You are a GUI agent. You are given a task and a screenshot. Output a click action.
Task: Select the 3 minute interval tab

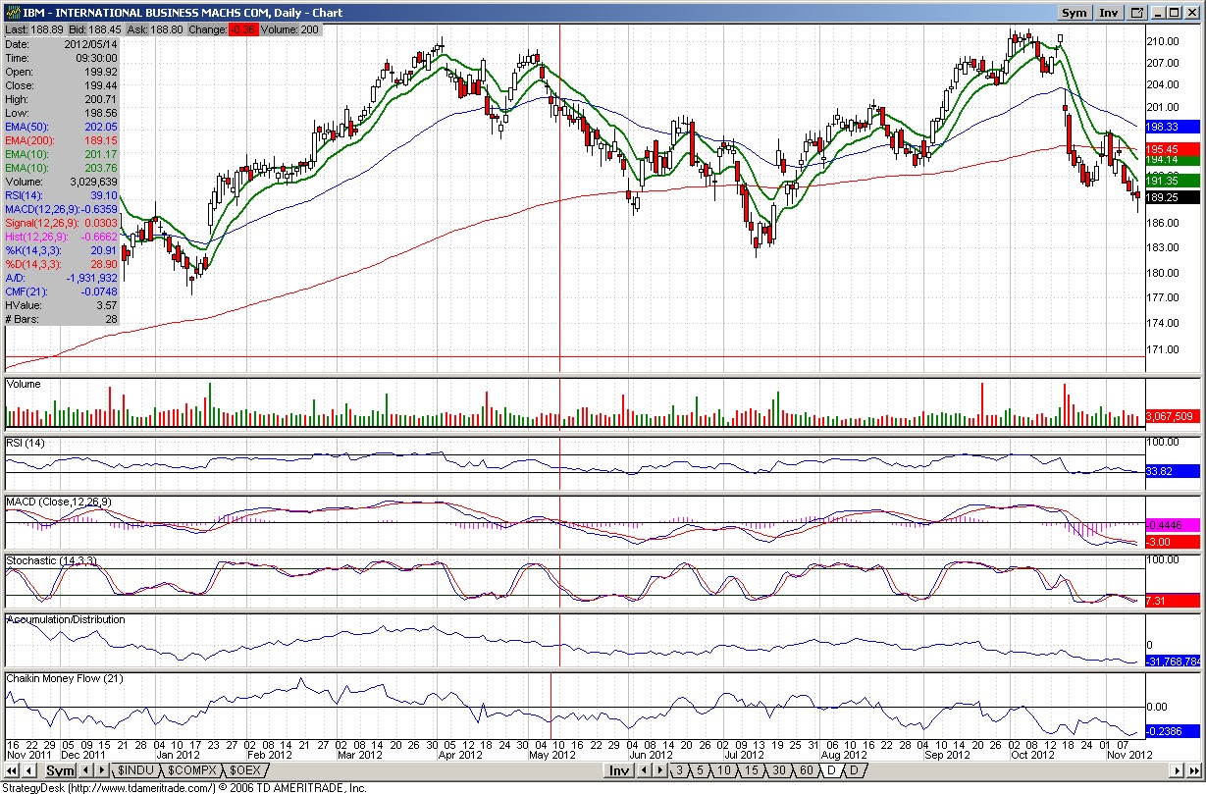(679, 770)
